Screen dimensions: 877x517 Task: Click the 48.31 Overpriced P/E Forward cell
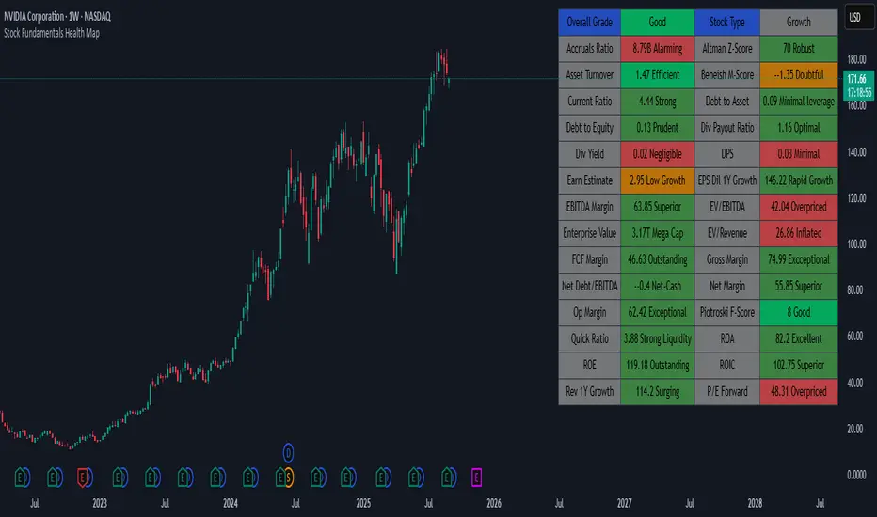[x=799, y=392]
